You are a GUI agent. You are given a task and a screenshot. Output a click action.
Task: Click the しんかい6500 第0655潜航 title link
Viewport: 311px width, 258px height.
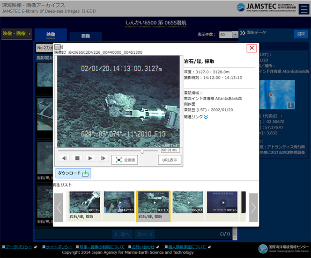155,23
